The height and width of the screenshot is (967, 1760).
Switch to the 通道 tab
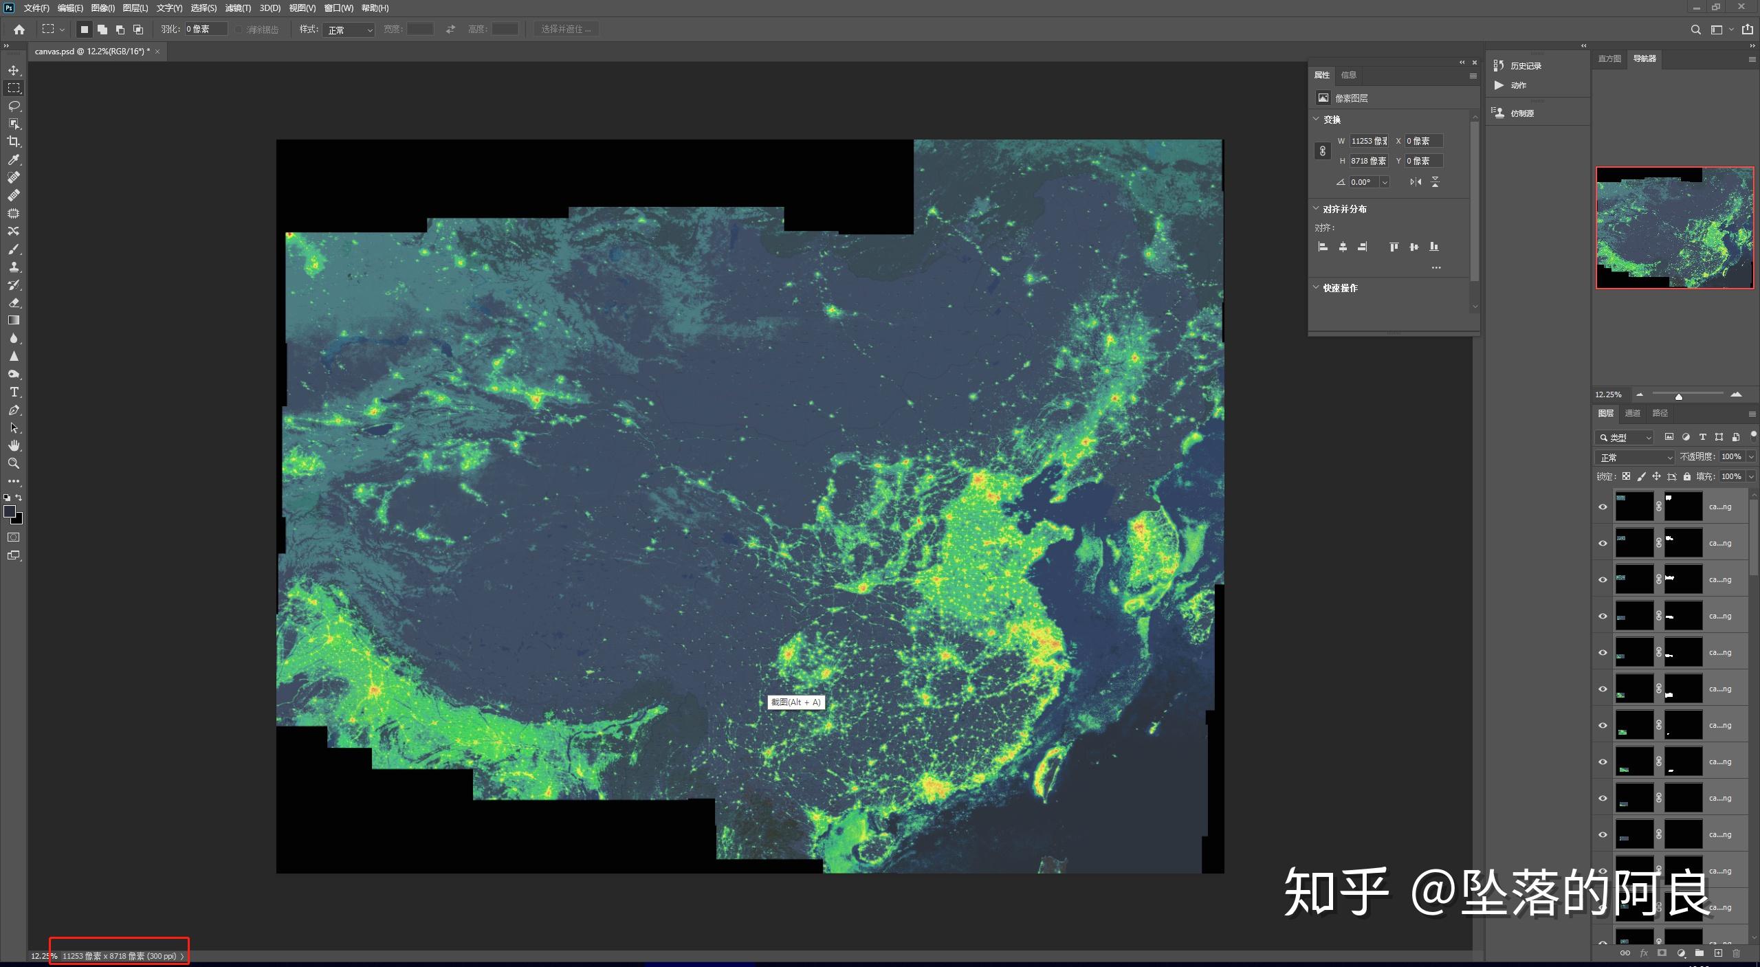pyautogui.click(x=1632, y=413)
